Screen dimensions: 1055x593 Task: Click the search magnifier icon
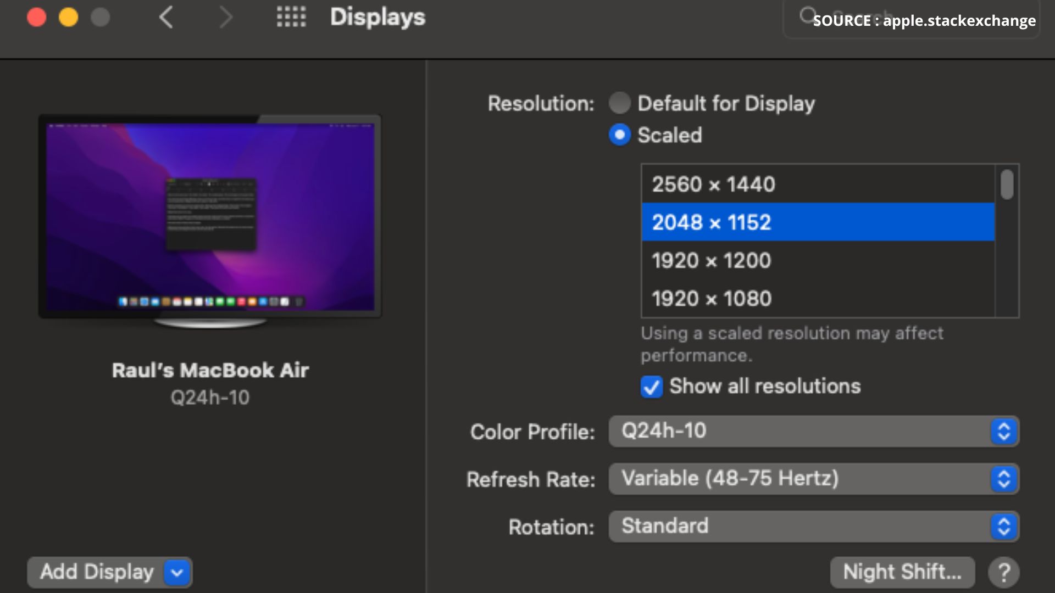(x=807, y=15)
